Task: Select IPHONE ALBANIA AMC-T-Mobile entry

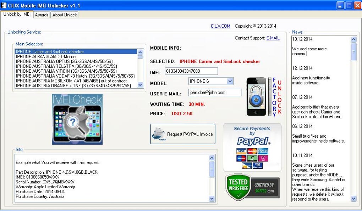Action: [x=76, y=56]
